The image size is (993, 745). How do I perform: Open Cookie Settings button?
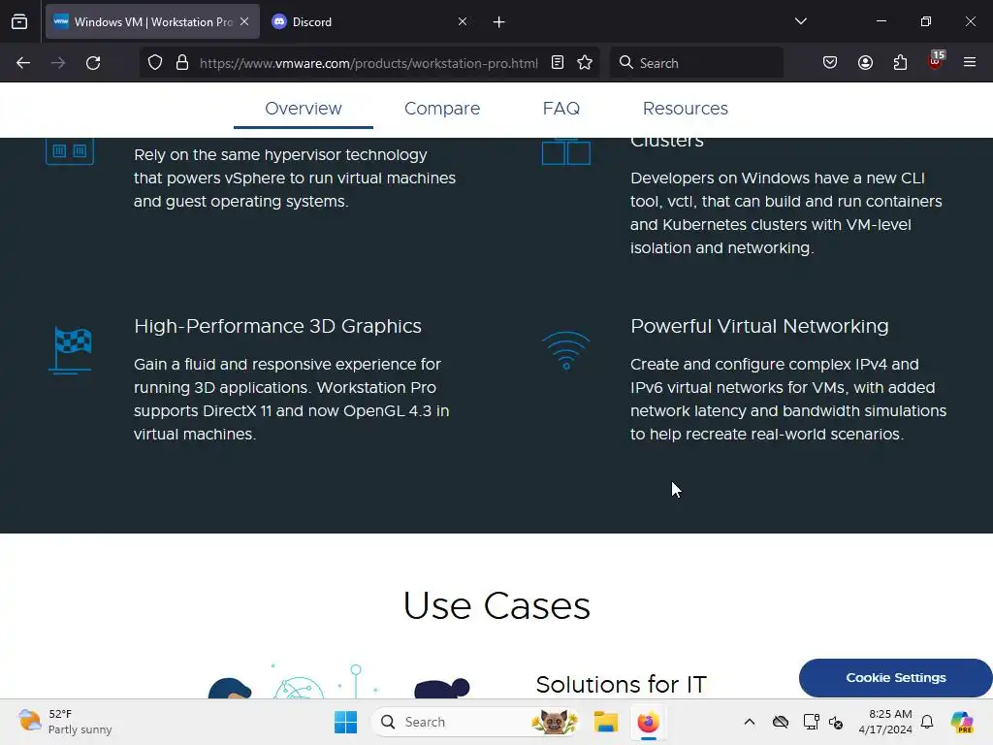895,678
